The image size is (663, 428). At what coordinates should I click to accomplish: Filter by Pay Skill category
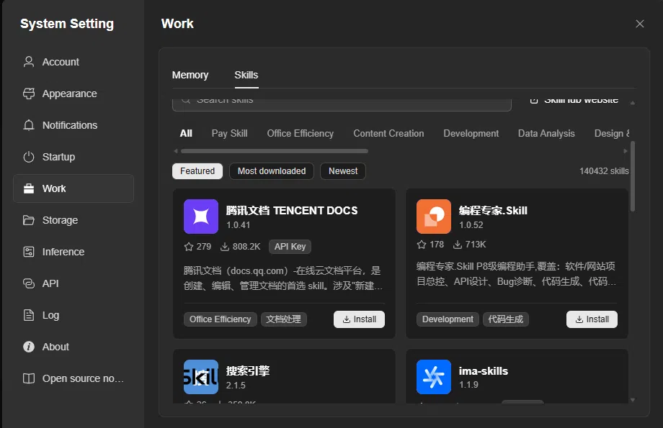coord(230,133)
